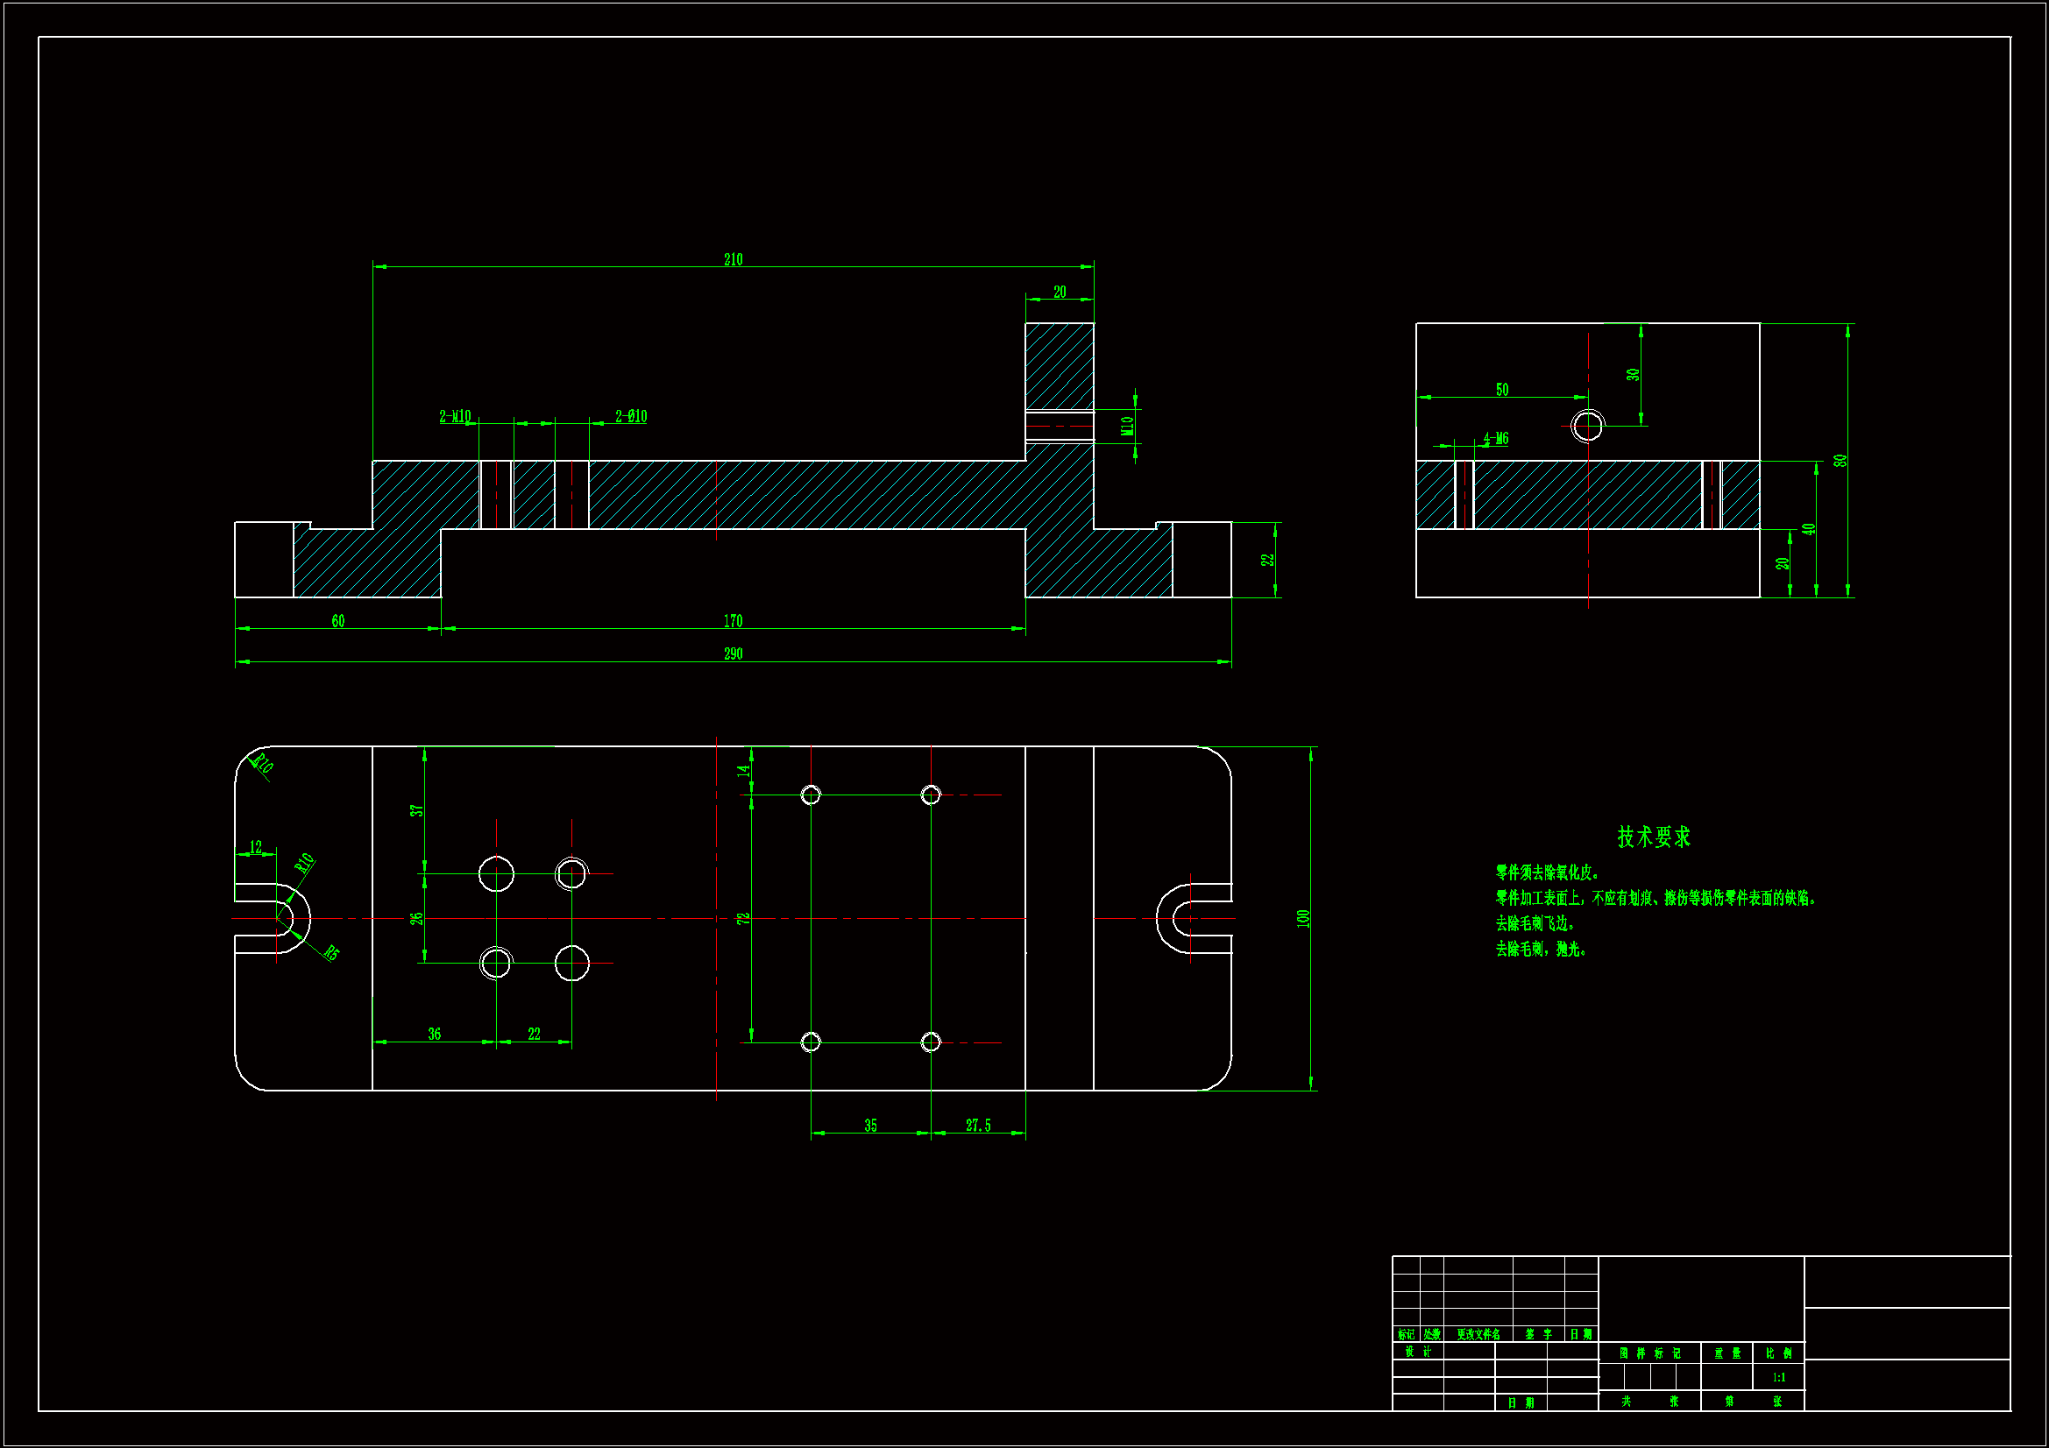This screenshot has height=1448, width=2049.
Task: Select the circle hole in side view
Action: [1588, 426]
